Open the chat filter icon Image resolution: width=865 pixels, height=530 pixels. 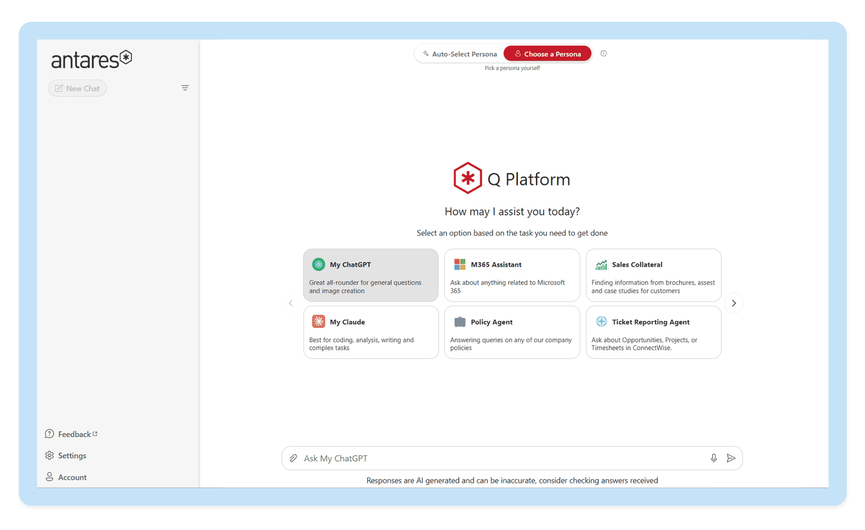185,88
